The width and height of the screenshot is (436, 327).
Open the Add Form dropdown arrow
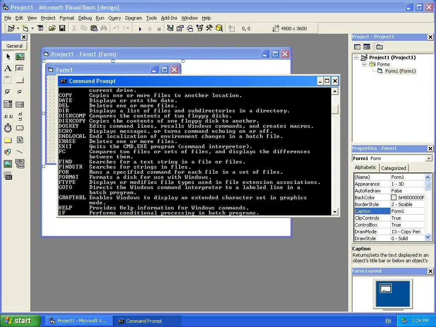click(32, 29)
